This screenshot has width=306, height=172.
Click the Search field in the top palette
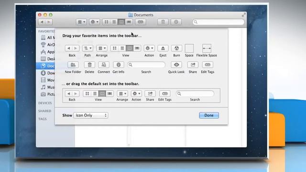(x=146, y=65)
